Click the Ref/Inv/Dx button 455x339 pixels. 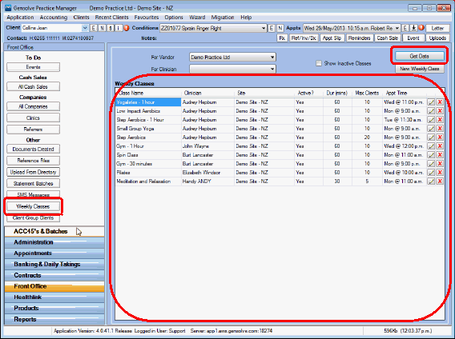coord(304,38)
